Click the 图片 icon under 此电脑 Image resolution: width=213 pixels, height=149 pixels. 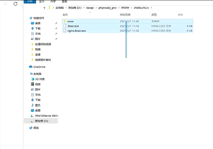[x=32, y=89]
